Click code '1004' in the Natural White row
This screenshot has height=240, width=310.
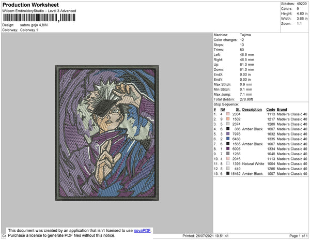(x=271, y=163)
